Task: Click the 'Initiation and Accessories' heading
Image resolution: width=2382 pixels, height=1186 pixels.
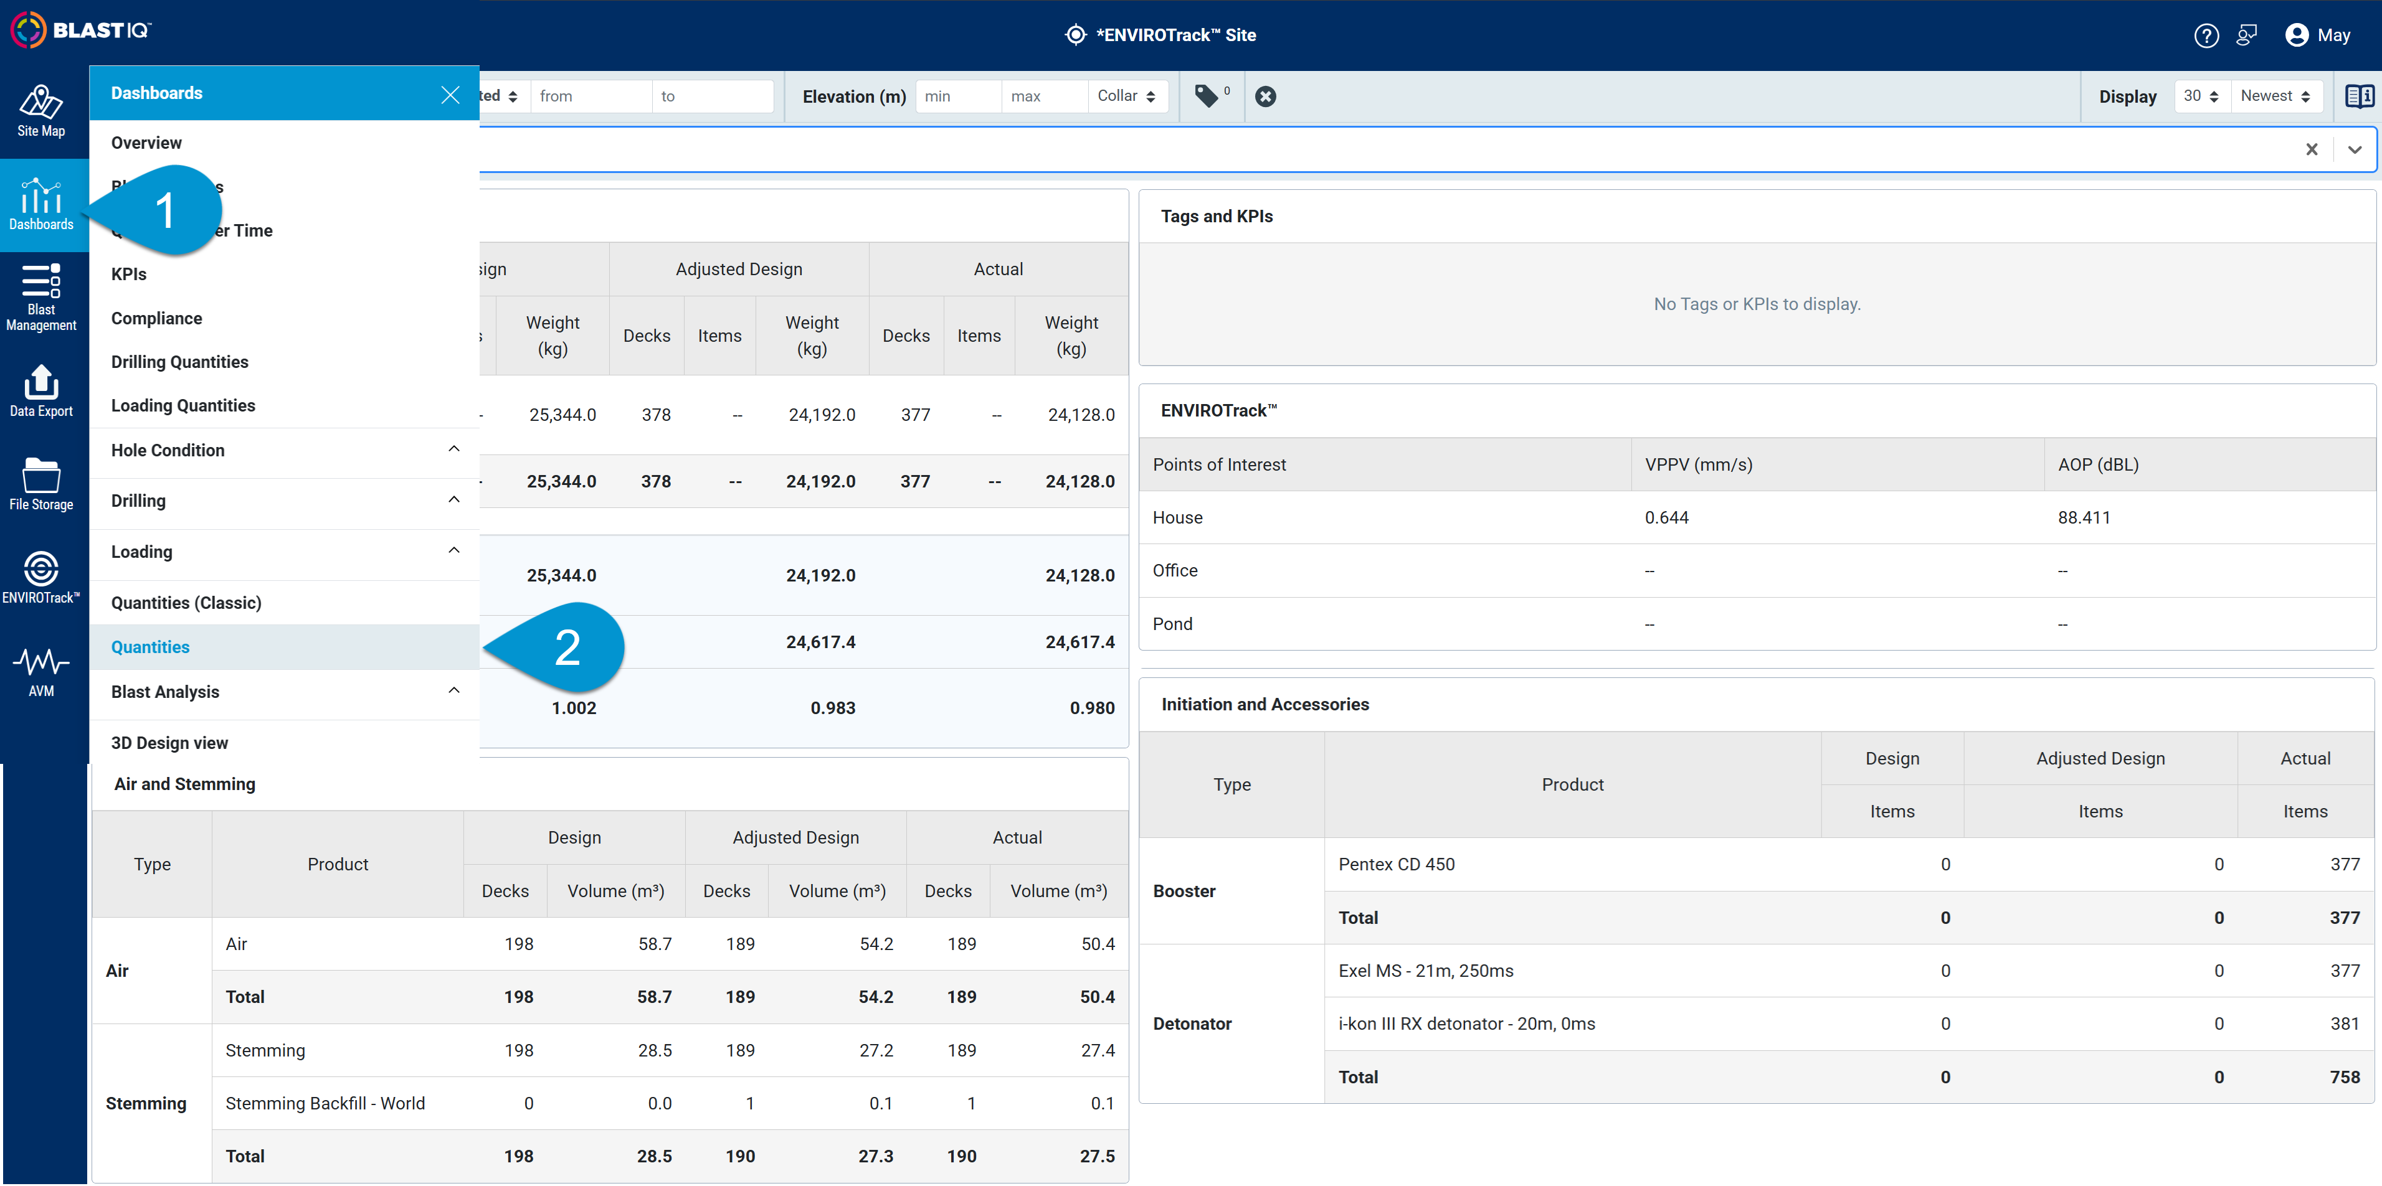Action: (1265, 704)
